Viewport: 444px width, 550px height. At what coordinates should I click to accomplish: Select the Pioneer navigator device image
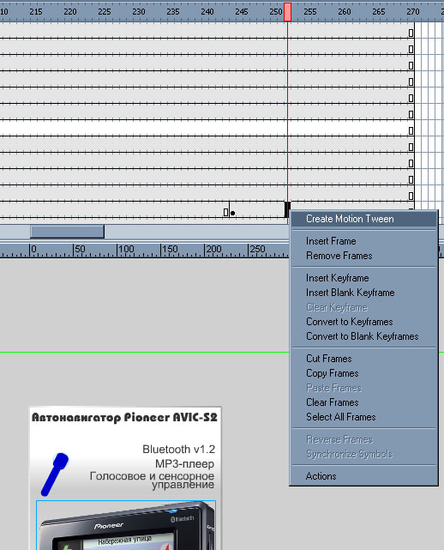(x=126, y=525)
